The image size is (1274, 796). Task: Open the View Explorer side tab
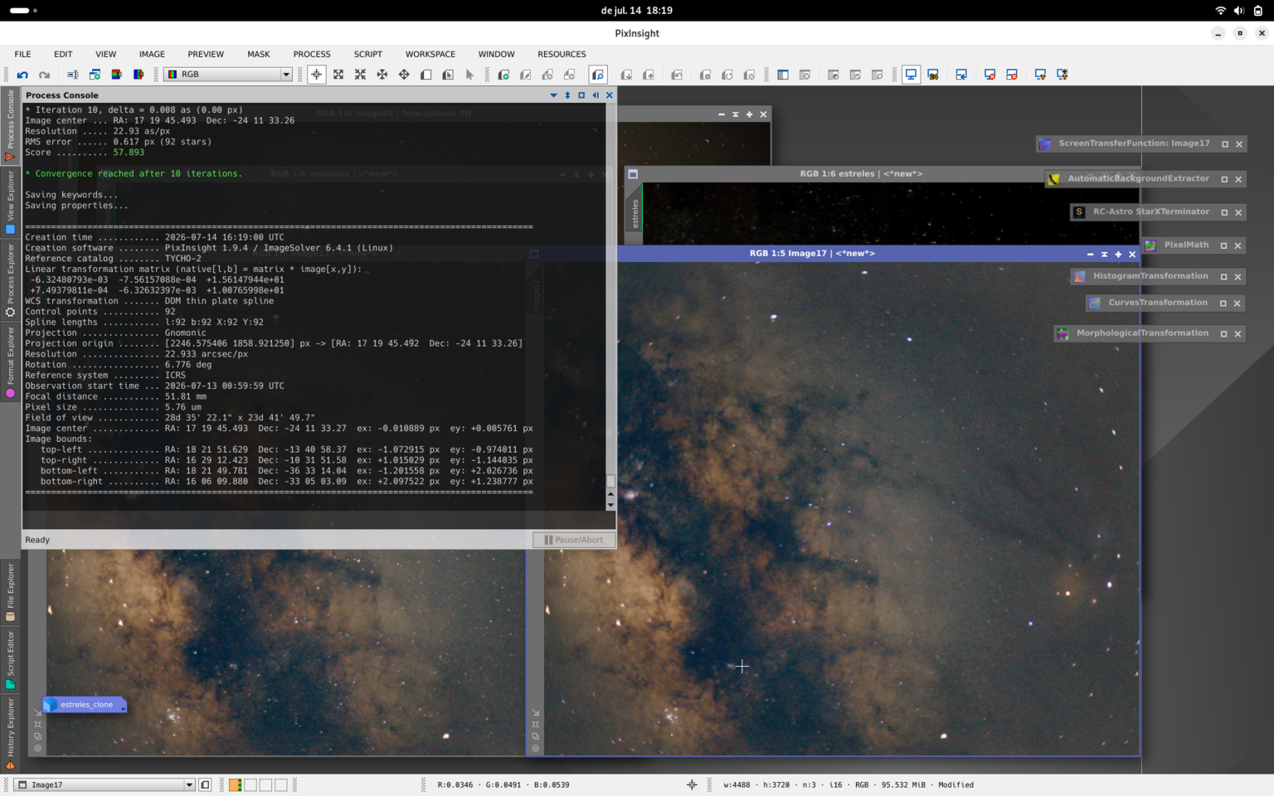[10, 202]
